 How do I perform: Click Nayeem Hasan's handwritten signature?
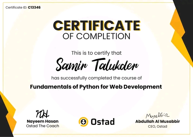(x=42, y=114)
